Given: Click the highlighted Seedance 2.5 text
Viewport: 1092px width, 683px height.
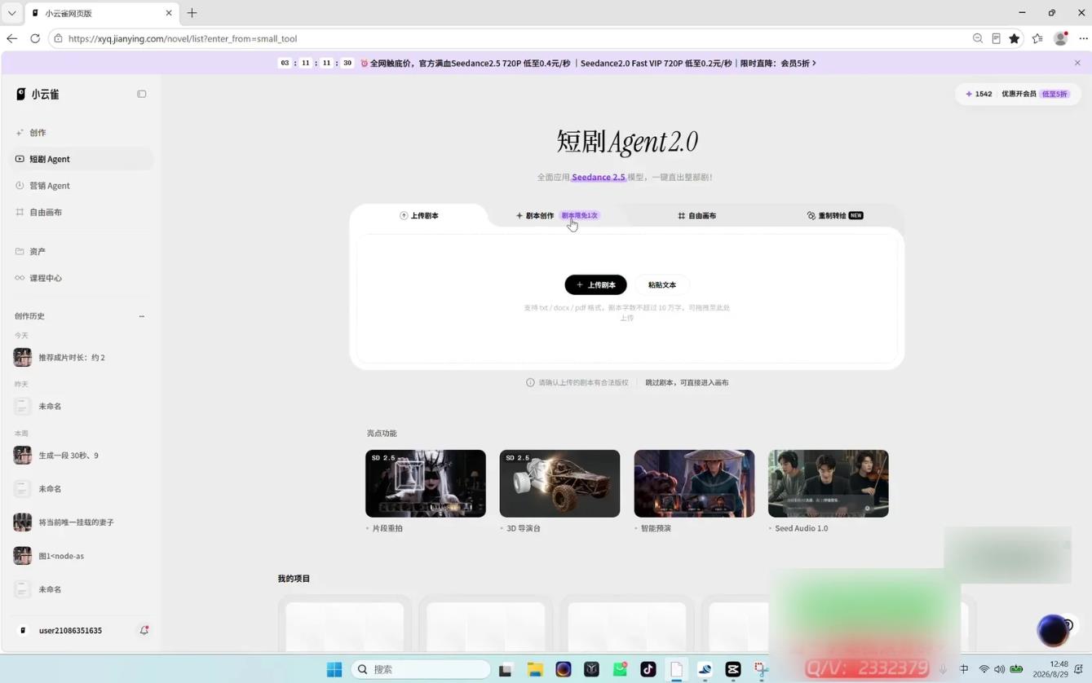Looking at the screenshot, I should coord(599,177).
